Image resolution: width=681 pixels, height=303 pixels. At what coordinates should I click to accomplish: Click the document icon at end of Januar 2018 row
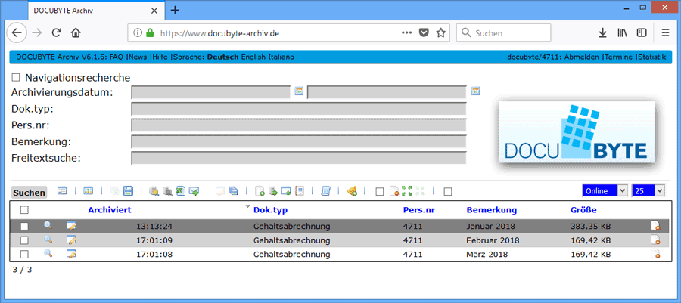tap(655, 226)
